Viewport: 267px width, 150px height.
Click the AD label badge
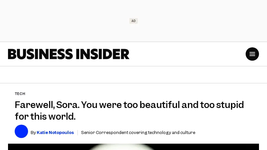click(x=133, y=21)
